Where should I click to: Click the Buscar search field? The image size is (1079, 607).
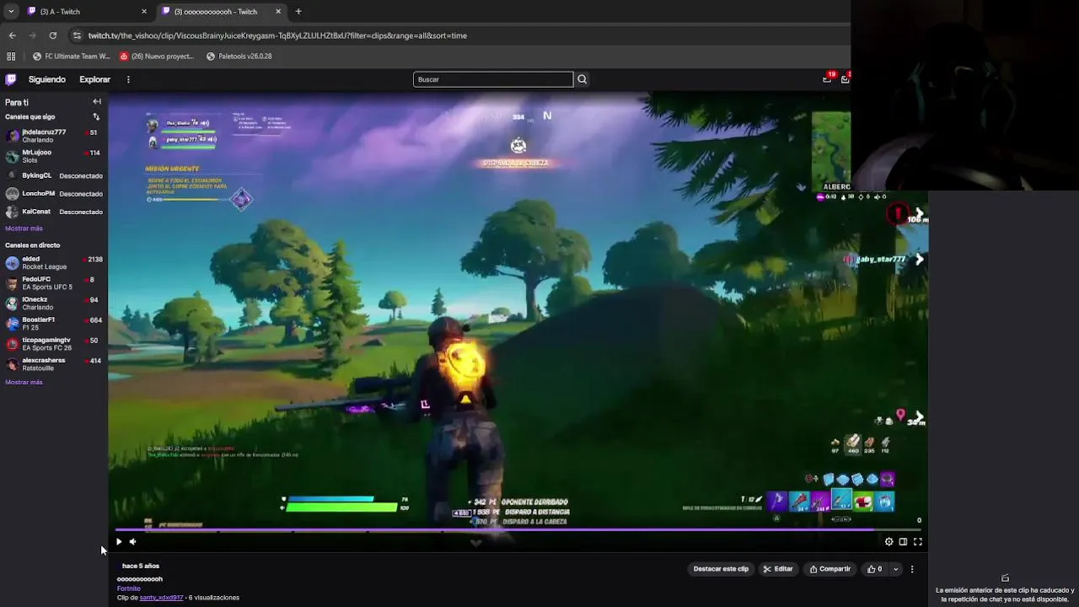[x=493, y=79]
